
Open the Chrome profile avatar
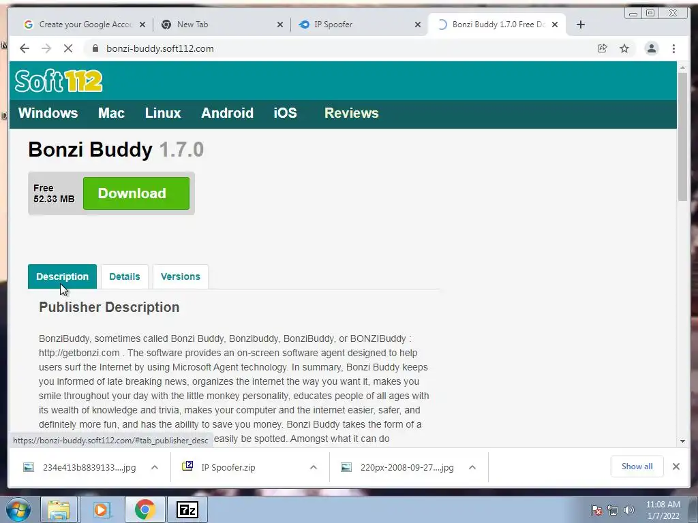pyautogui.click(x=651, y=48)
